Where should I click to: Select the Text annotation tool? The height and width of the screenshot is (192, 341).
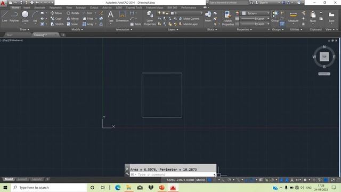(110, 17)
